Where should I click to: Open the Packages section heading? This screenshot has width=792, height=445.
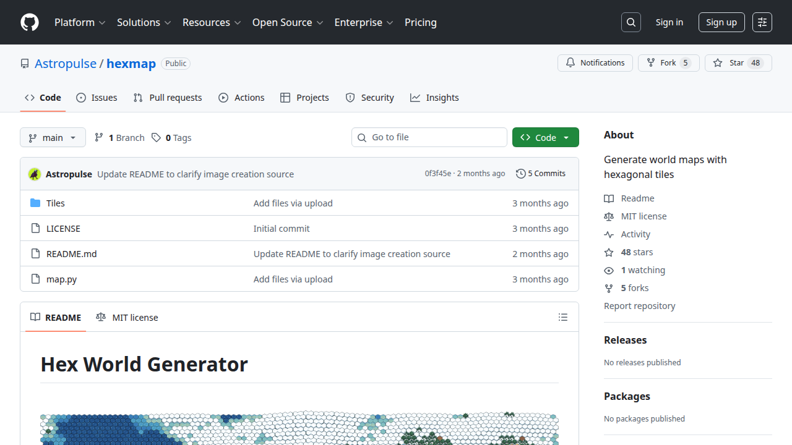tap(627, 396)
